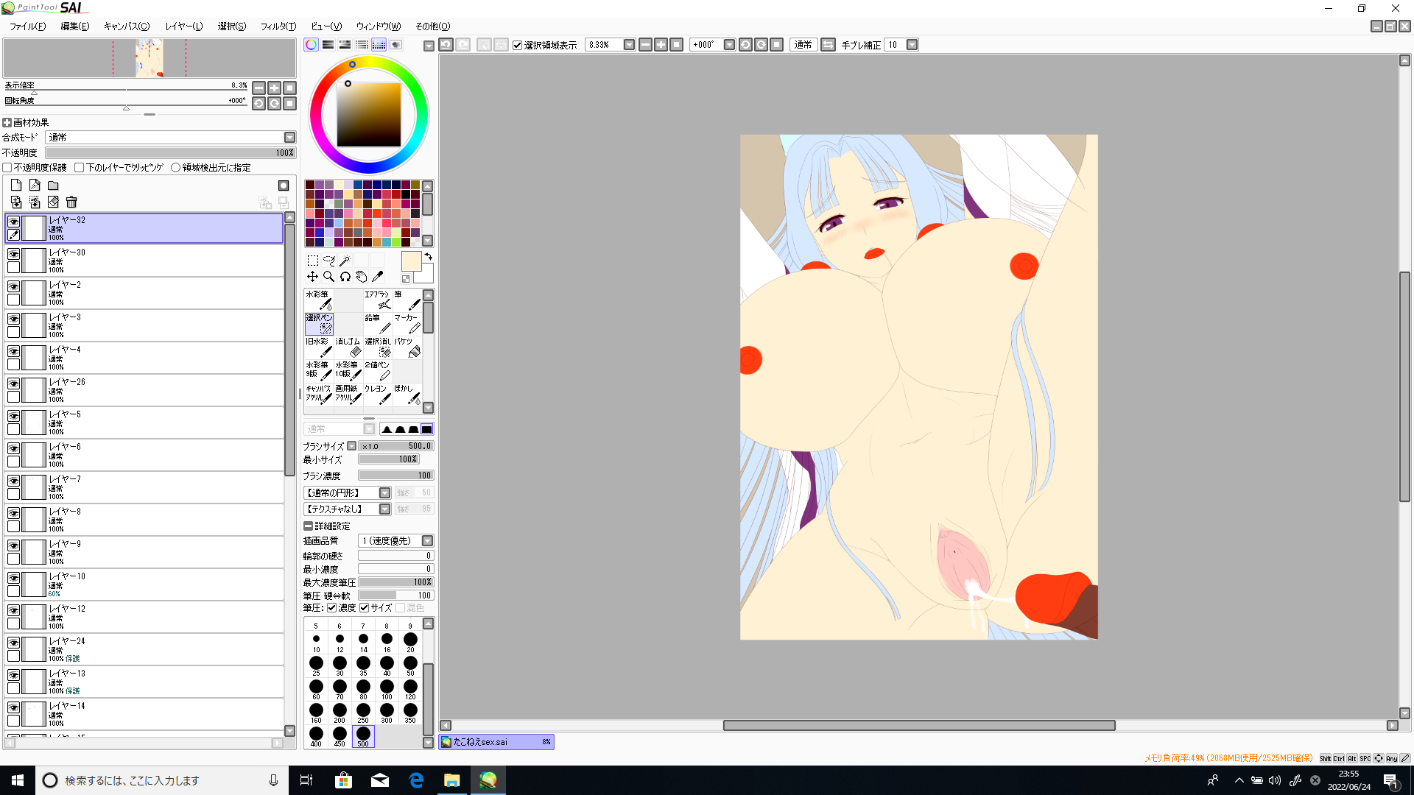Delete the selected layer with trash icon
The width and height of the screenshot is (1414, 795).
(71, 202)
